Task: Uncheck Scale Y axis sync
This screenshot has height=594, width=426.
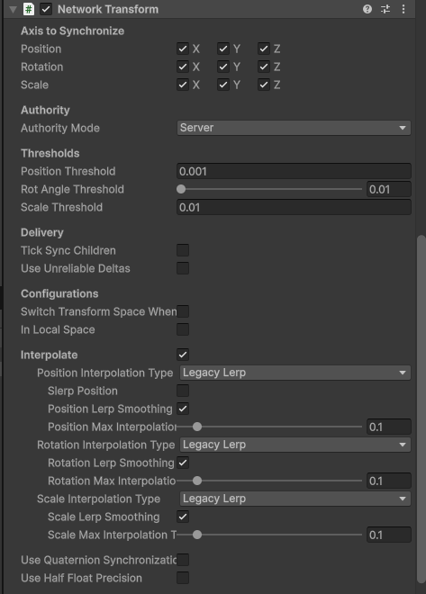Action: (x=223, y=85)
